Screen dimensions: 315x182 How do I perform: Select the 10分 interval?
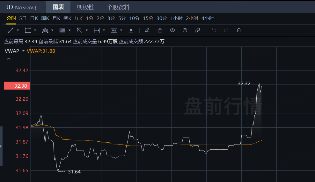point(135,18)
